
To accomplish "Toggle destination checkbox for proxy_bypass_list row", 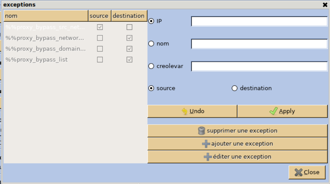I will 130,60.
